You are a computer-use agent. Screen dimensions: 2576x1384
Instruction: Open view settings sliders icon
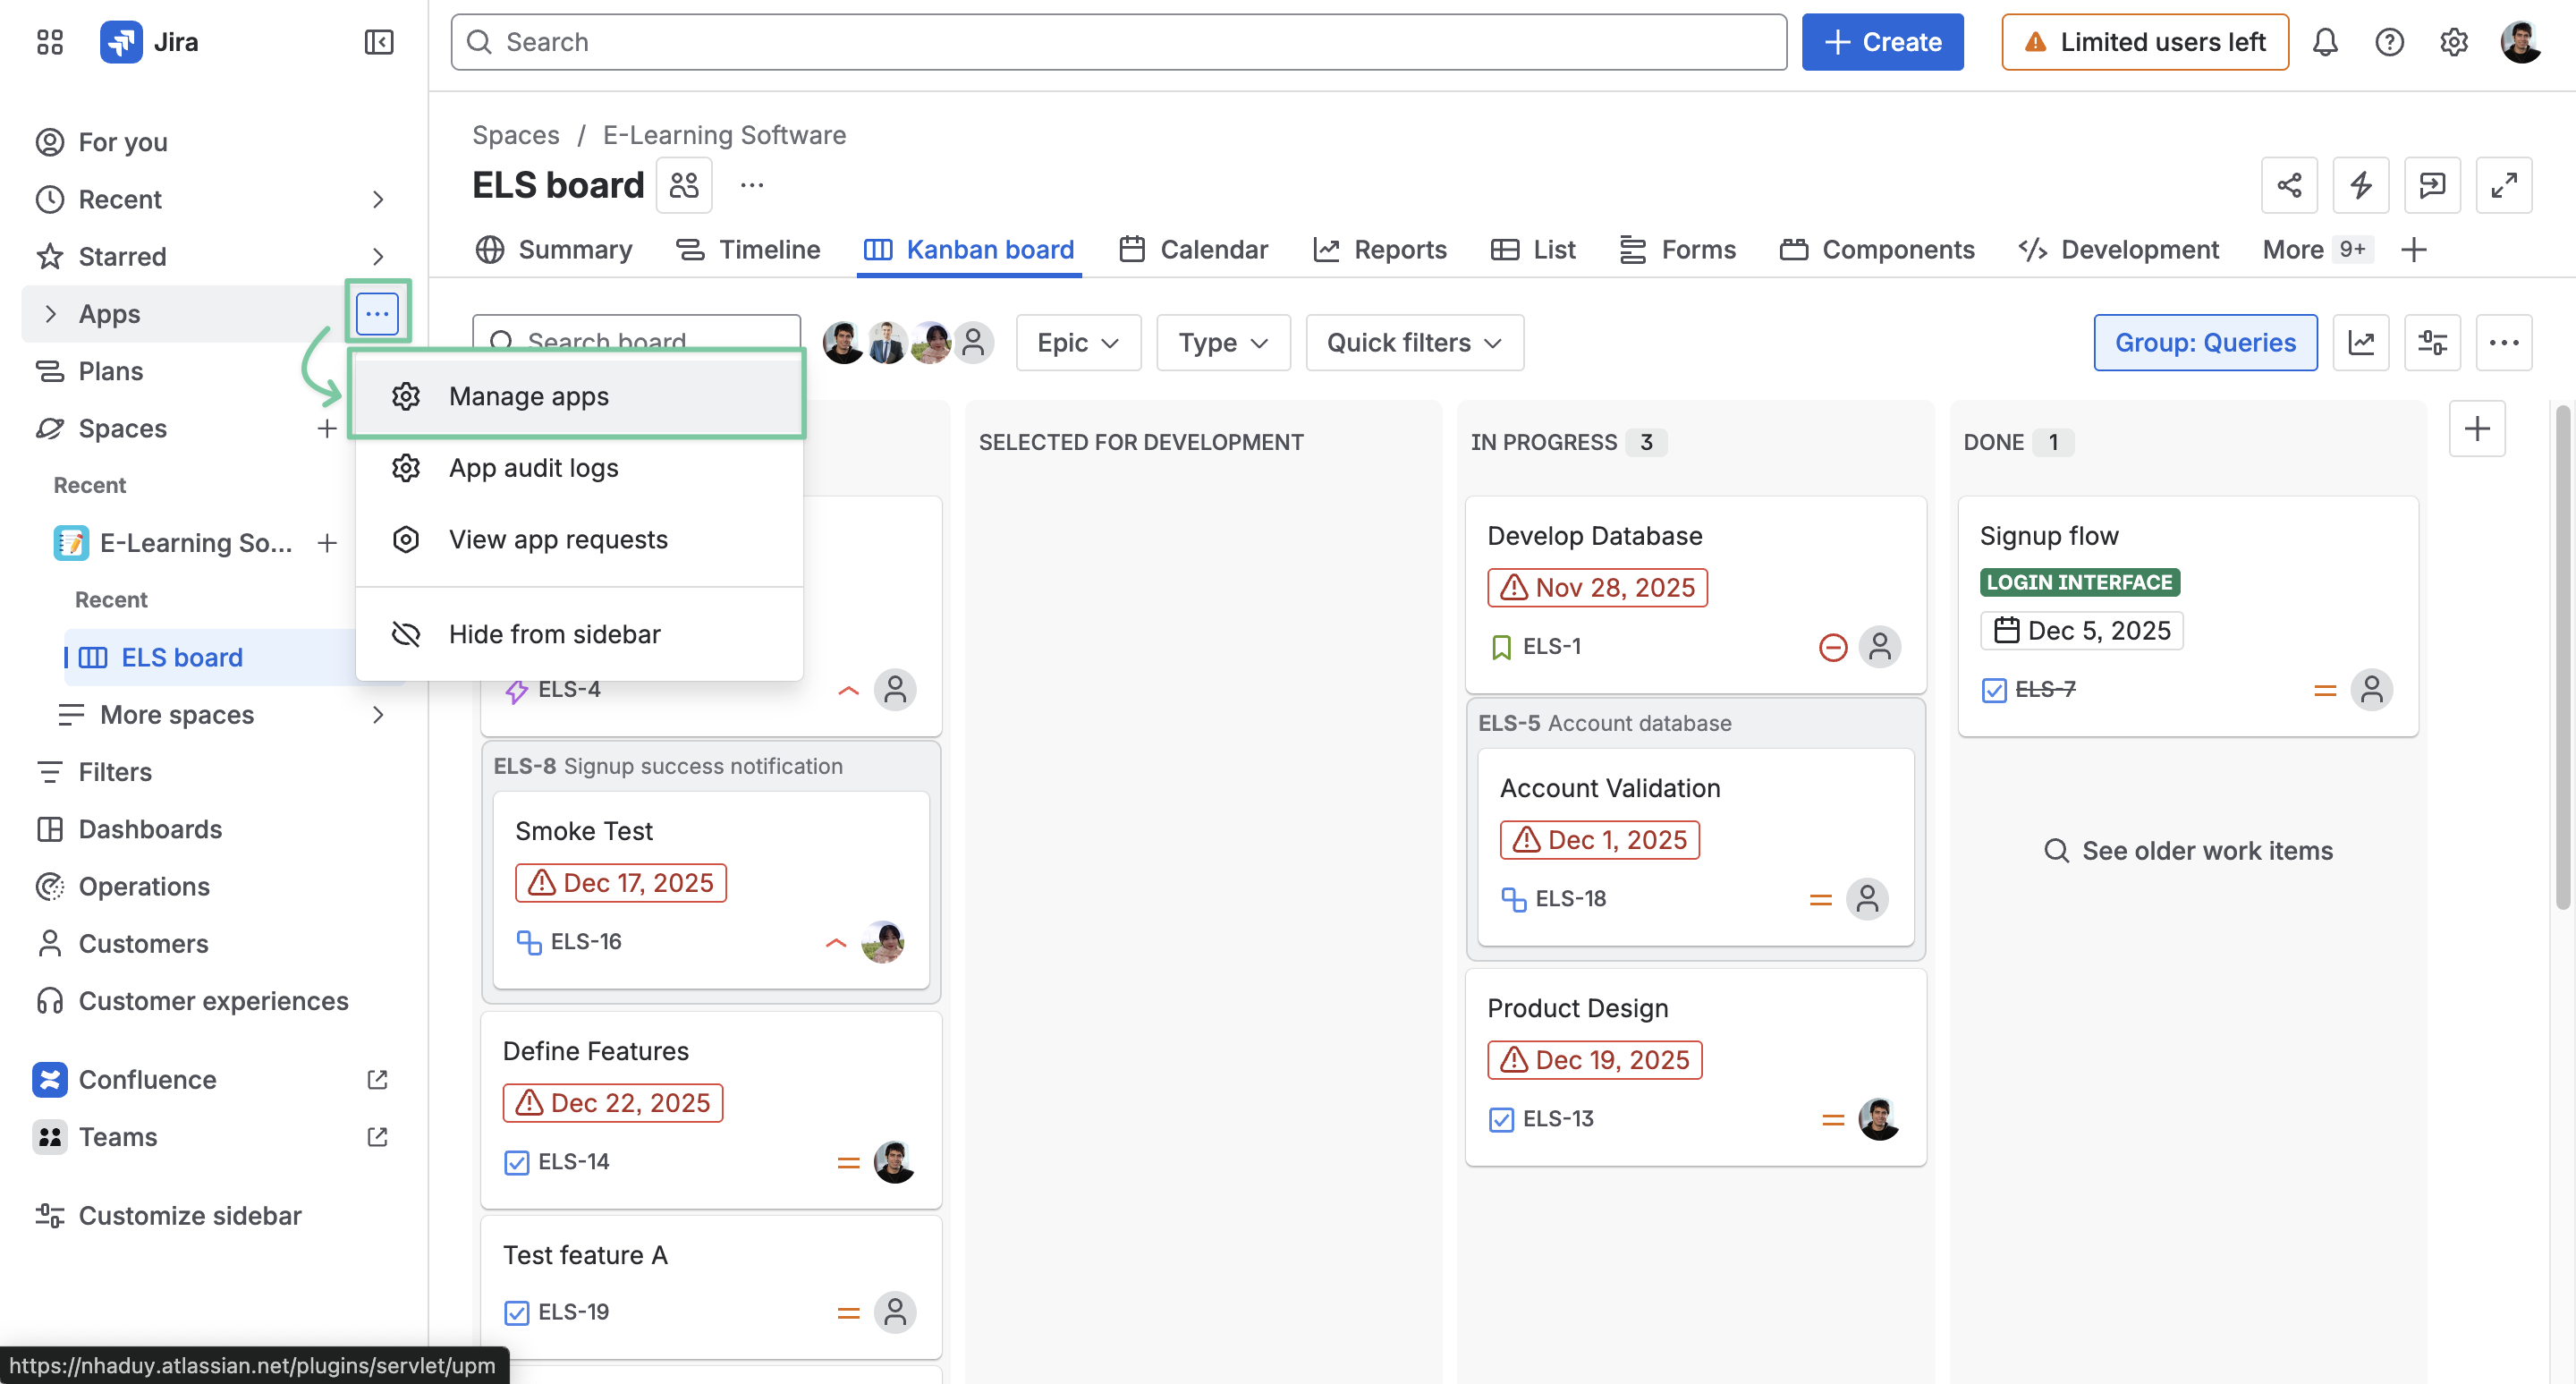tap(2431, 343)
